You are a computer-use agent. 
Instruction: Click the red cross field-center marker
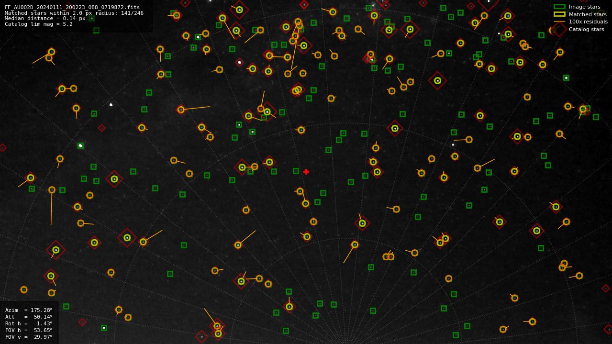pyautogui.click(x=306, y=172)
